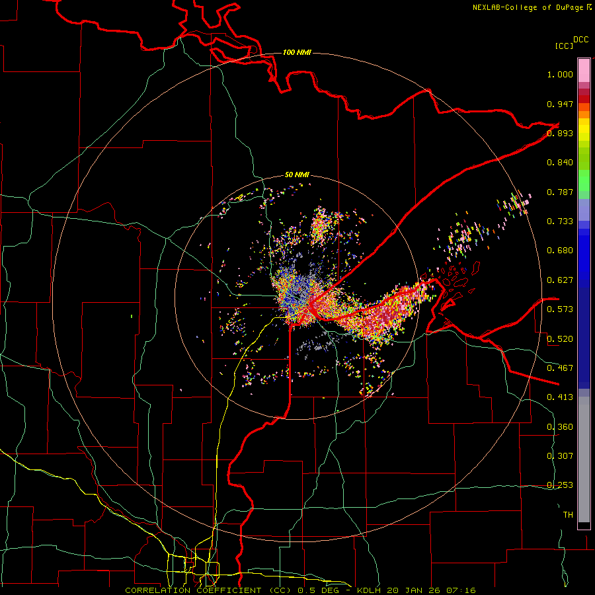Select the 0.520 scale value
The width and height of the screenshot is (595, 595).
(560, 338)
